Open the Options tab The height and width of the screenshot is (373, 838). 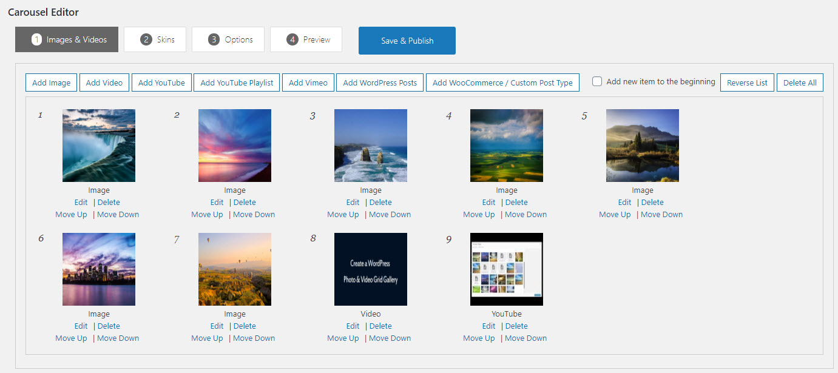[x=228, y=39]
